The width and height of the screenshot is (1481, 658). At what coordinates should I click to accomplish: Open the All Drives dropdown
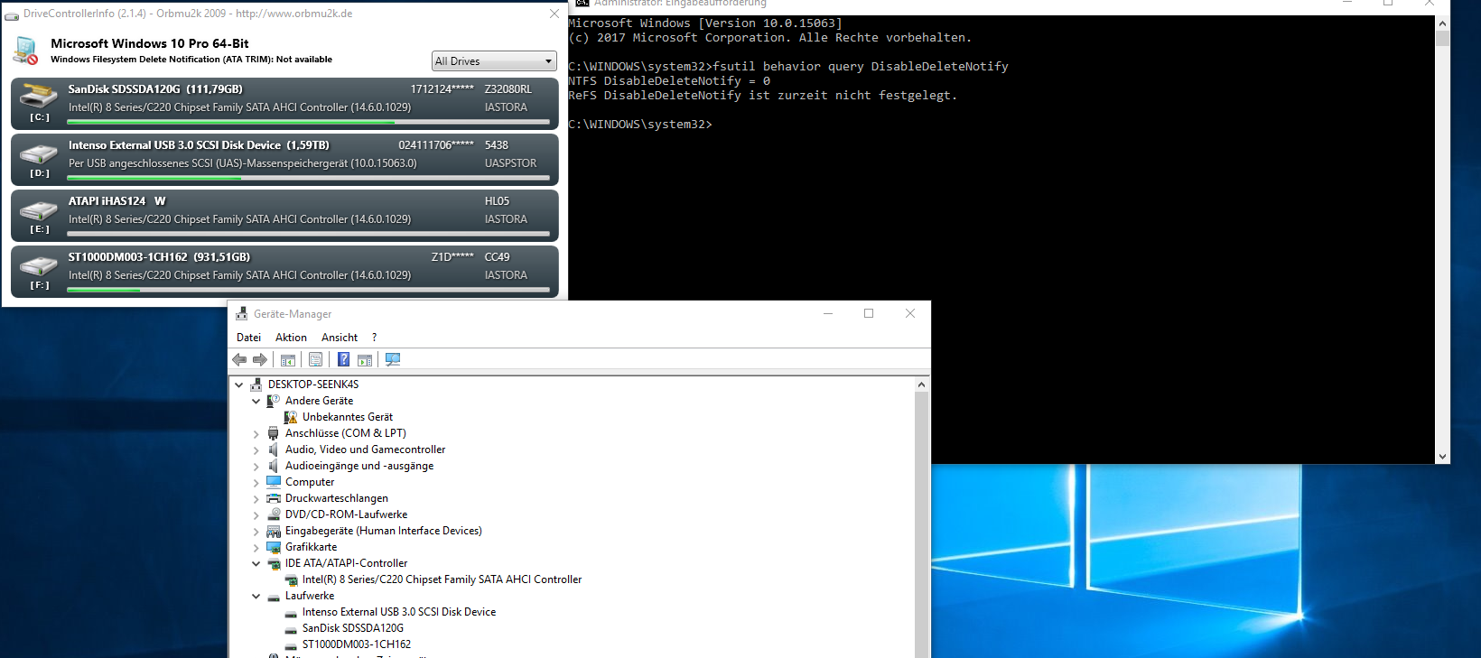(x=494, y=60)
